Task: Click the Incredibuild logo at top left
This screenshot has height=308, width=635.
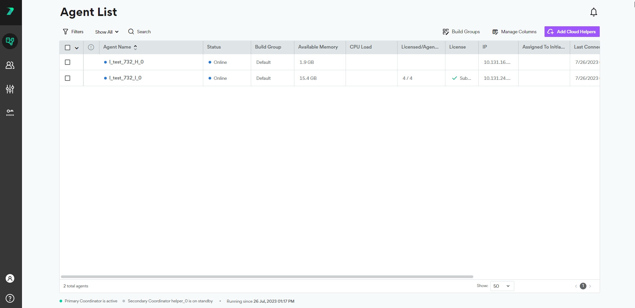Action: point(10,12)
